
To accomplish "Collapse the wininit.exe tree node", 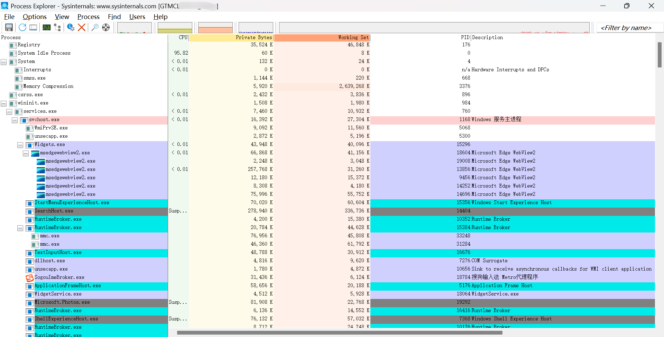I will [x=4, y=103].
